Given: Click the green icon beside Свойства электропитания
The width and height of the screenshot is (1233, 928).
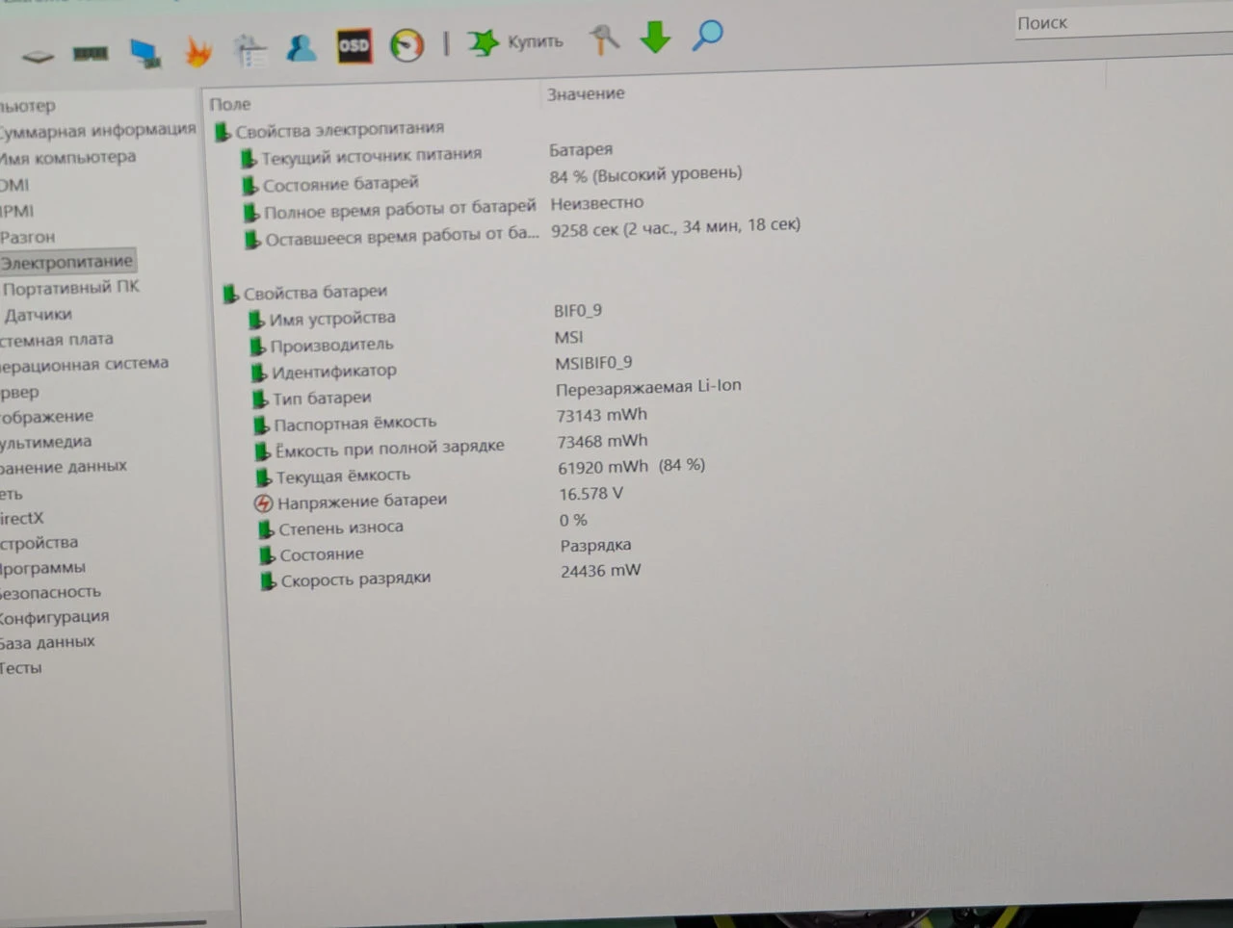Looking at the screenshot, I should tap(223, 132).
